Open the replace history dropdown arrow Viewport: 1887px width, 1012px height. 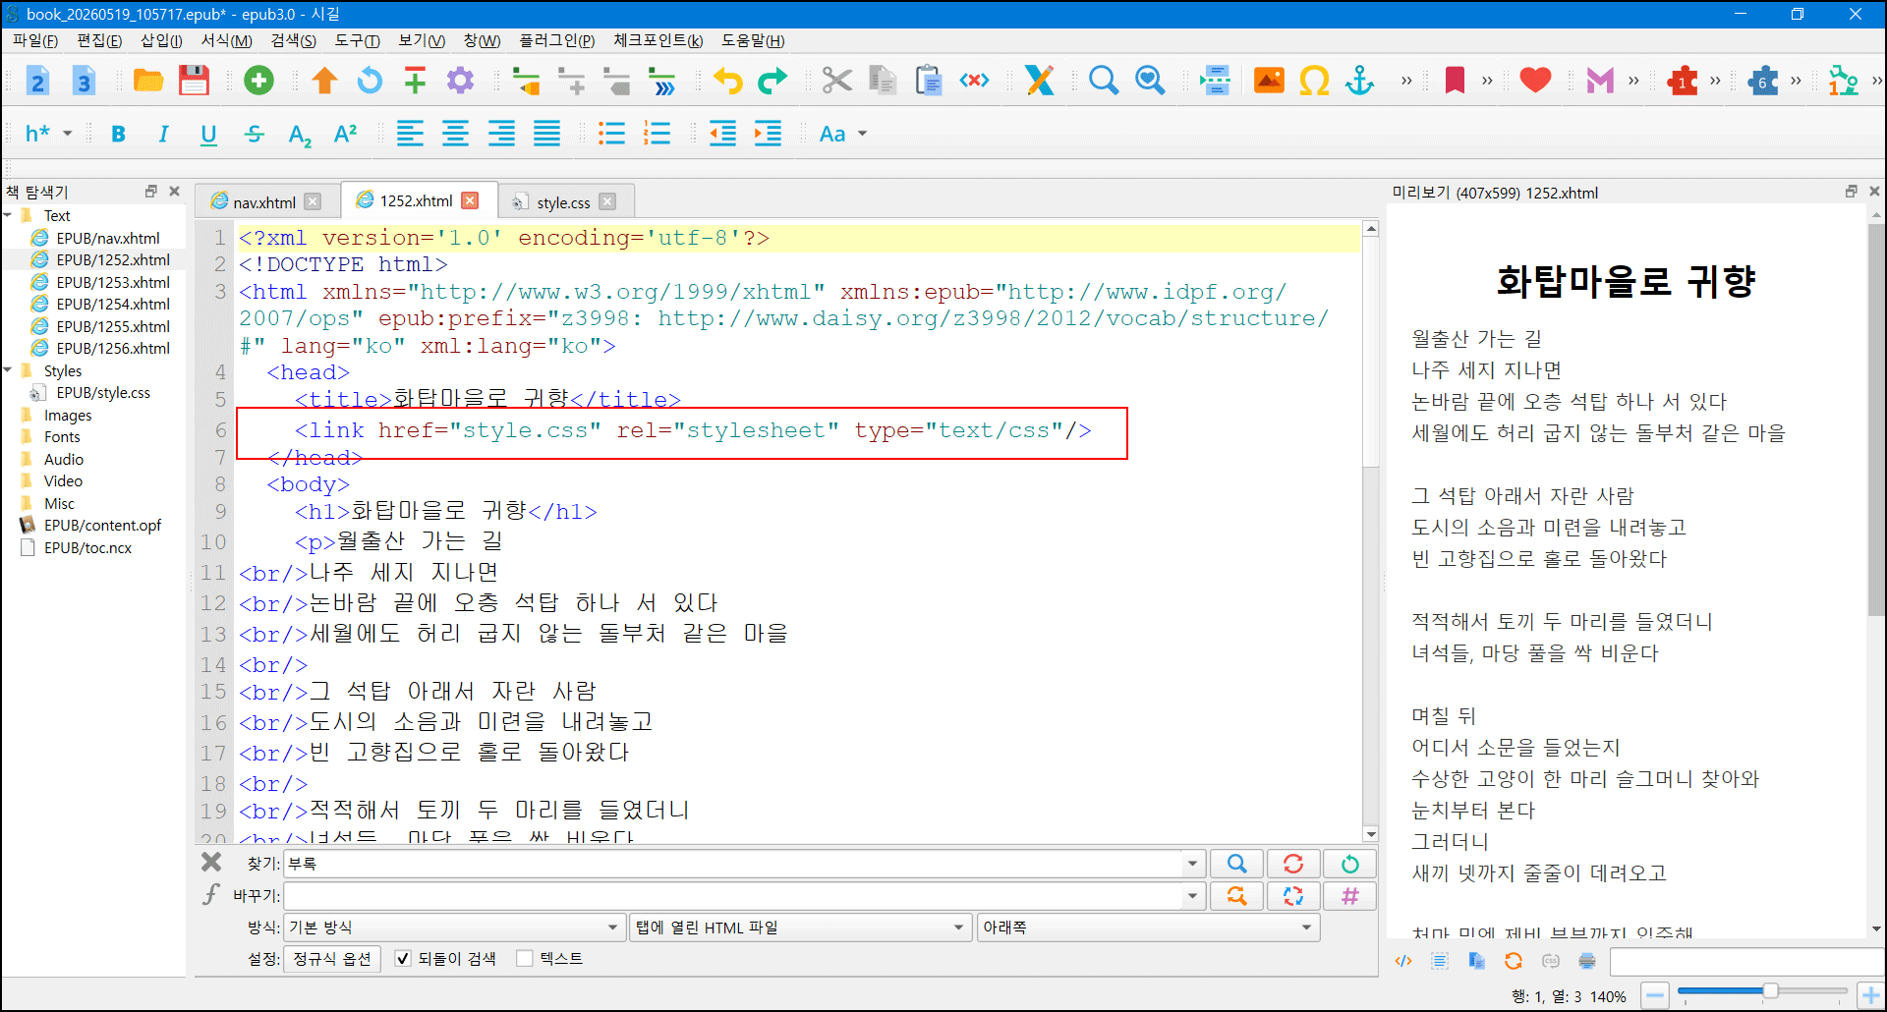[1192, 896]
